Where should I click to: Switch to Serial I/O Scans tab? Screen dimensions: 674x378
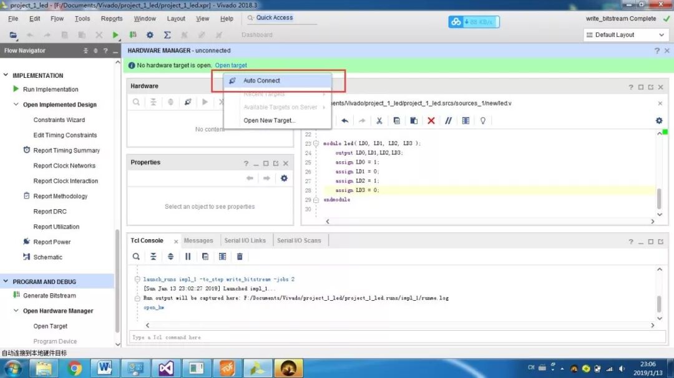click(299, 241)
